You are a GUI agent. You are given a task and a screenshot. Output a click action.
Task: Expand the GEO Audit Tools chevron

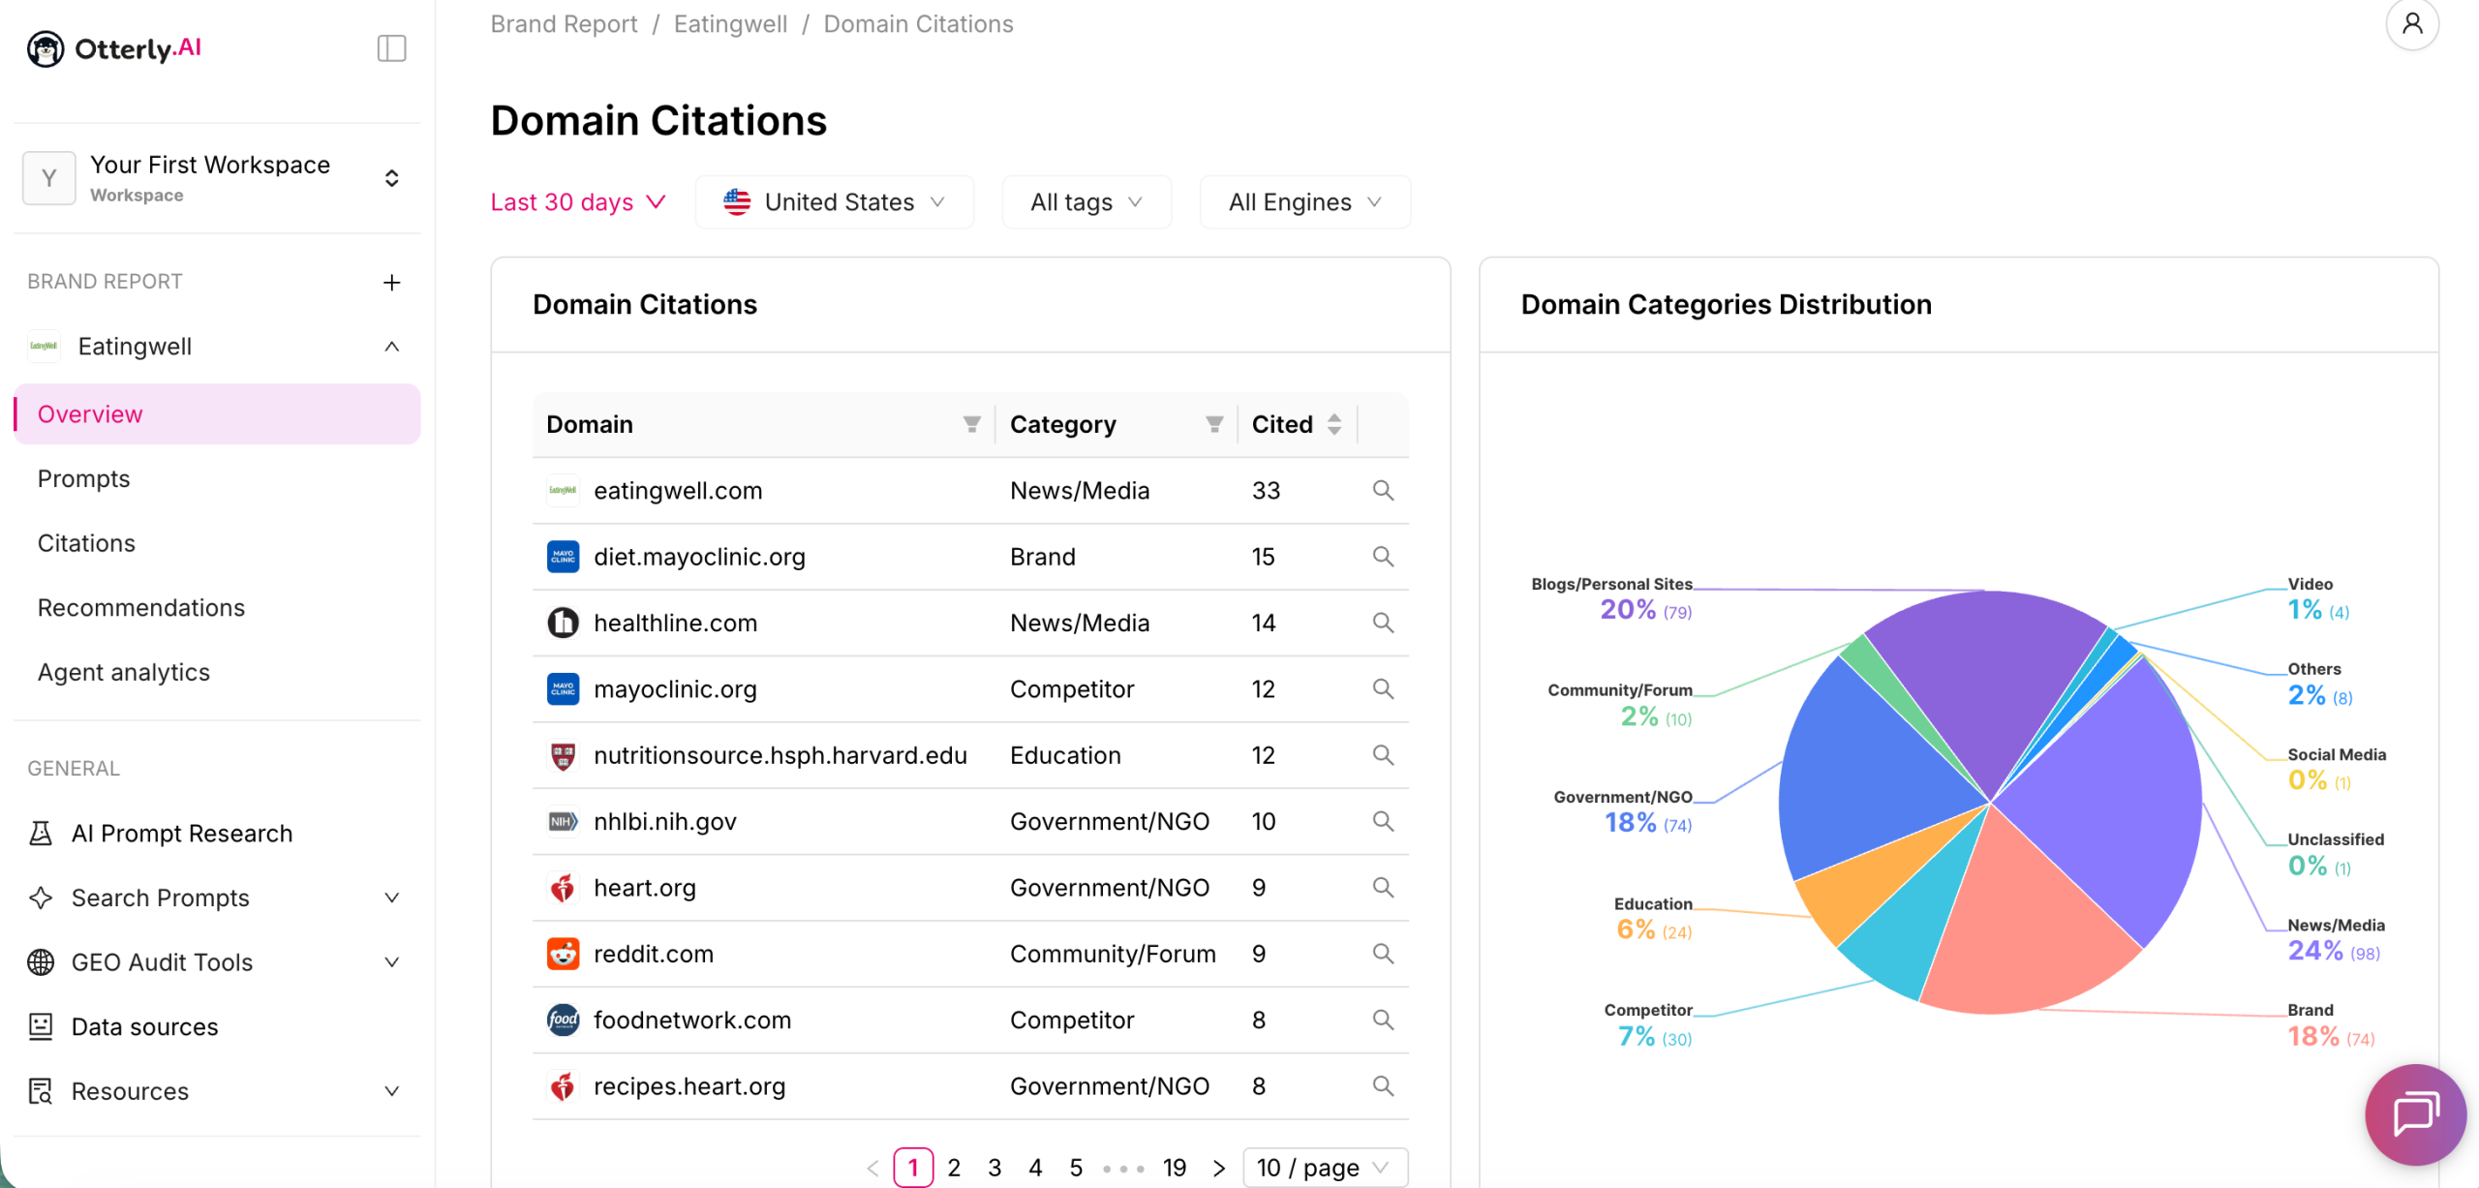[x=391, y=962]
